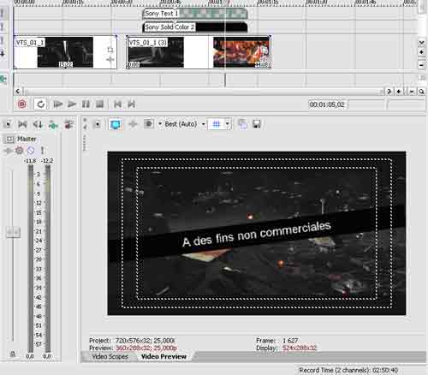The image size is (428, 375).
Task: Pause playback with the Pause button
Action: point(86,104)
